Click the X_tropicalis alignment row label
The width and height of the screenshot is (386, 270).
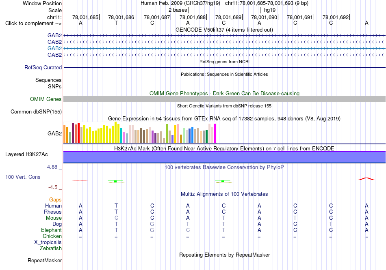(x=48, y=242)
